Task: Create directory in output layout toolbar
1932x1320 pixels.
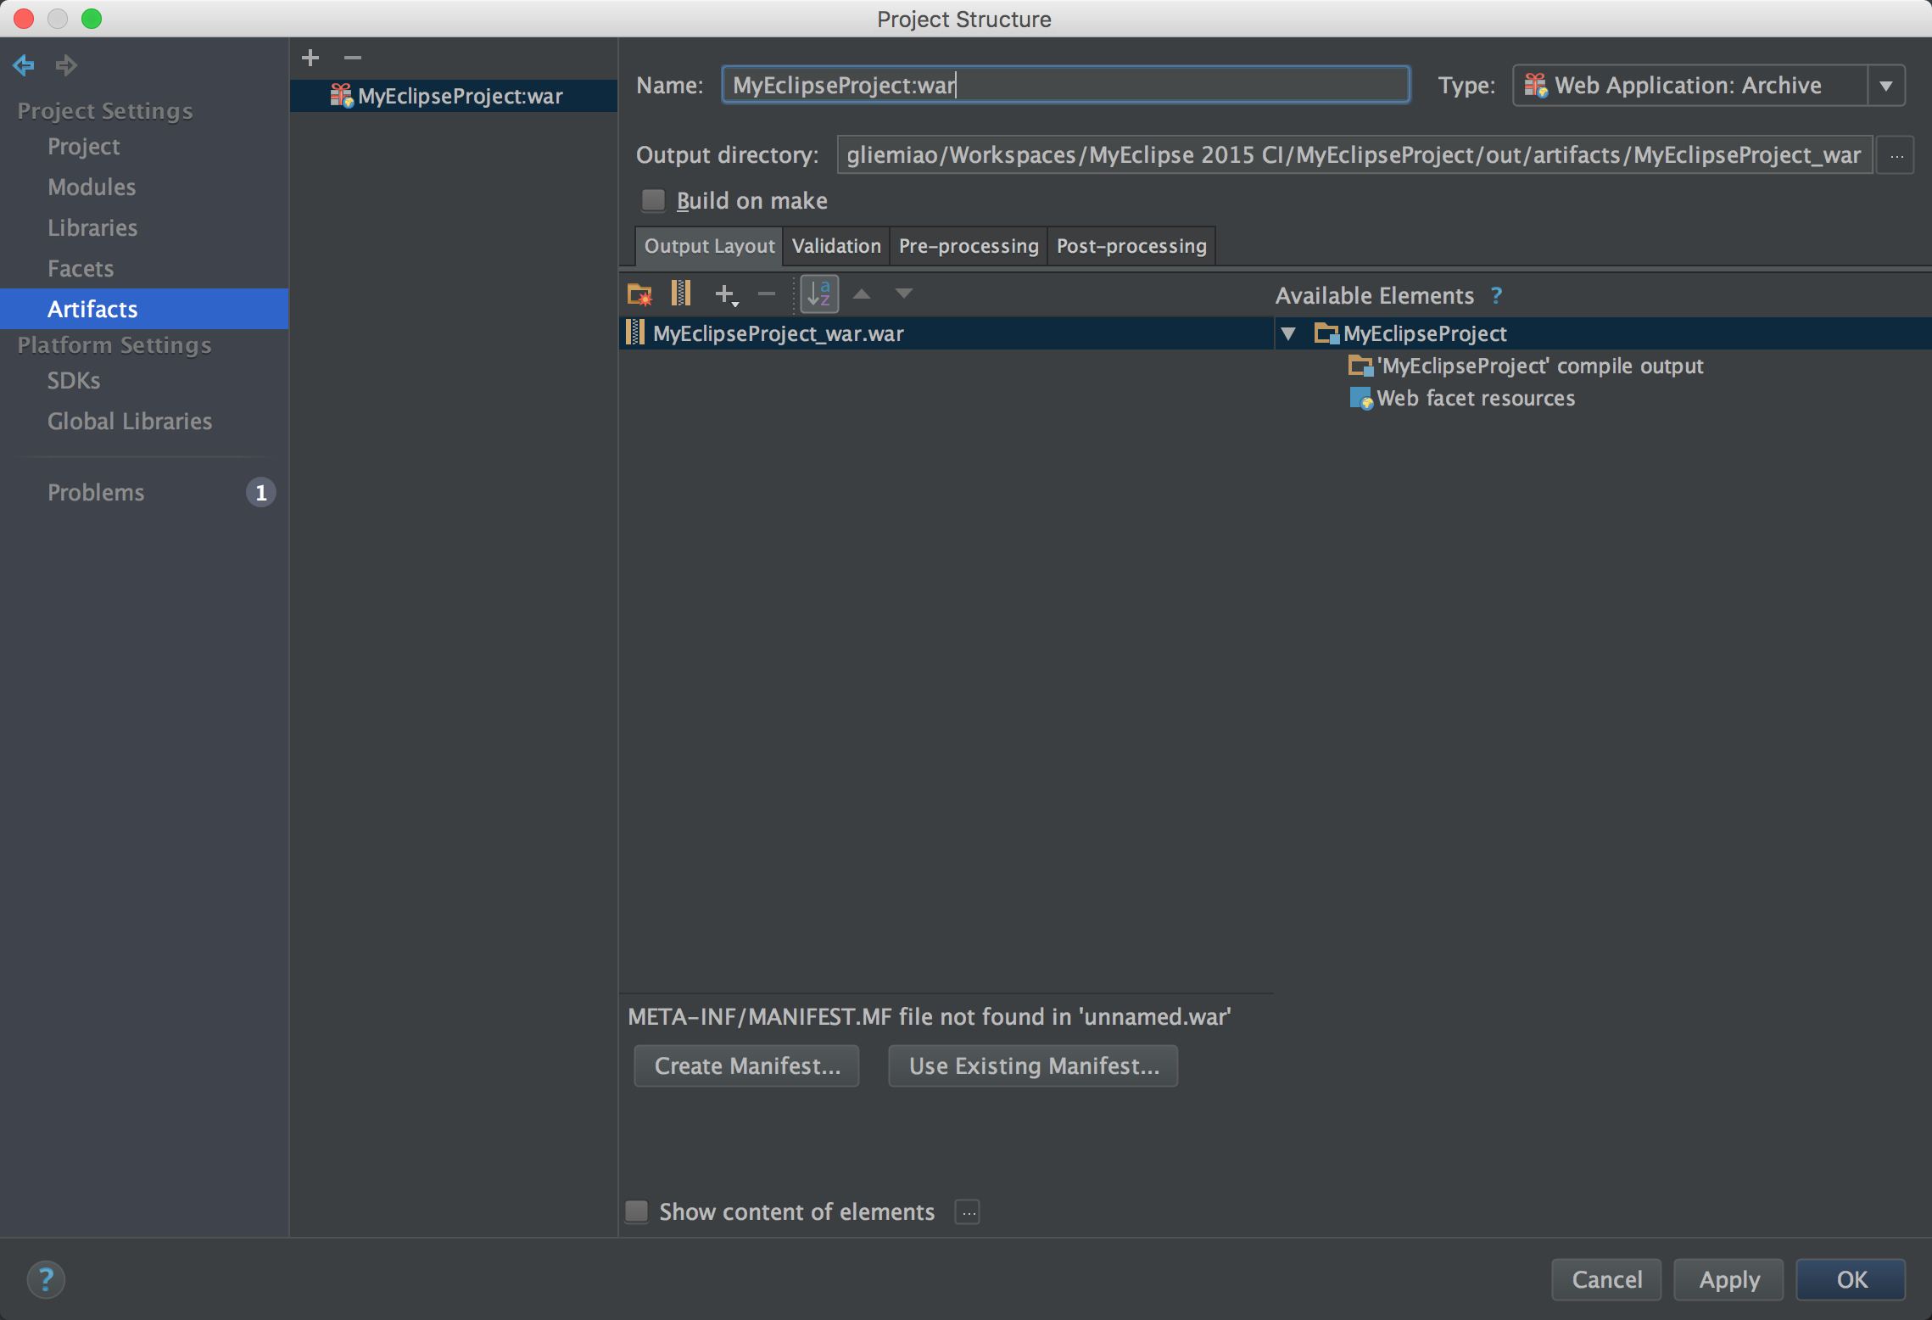Action: pos(639,294)
